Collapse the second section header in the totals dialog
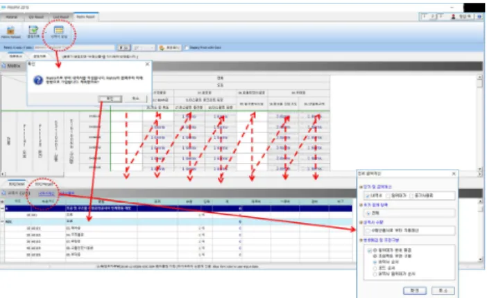Image resolution: width=487 pixels, height=298 pixels. pos(361,205)
